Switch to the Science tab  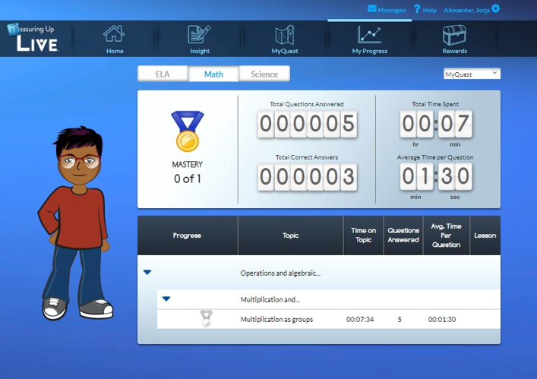[x=264, y=74]
